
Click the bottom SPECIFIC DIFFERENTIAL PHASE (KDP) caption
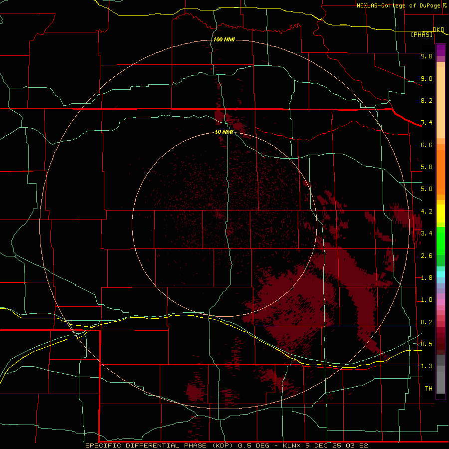pos(227,446)
